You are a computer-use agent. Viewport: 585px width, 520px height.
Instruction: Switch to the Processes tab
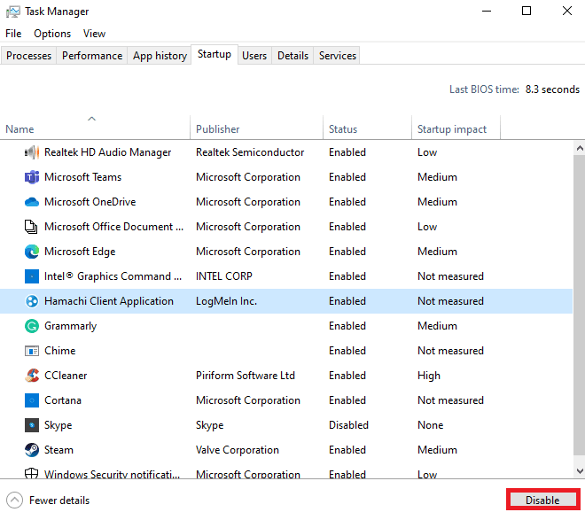pyautogui.click(x=28, y=56)
